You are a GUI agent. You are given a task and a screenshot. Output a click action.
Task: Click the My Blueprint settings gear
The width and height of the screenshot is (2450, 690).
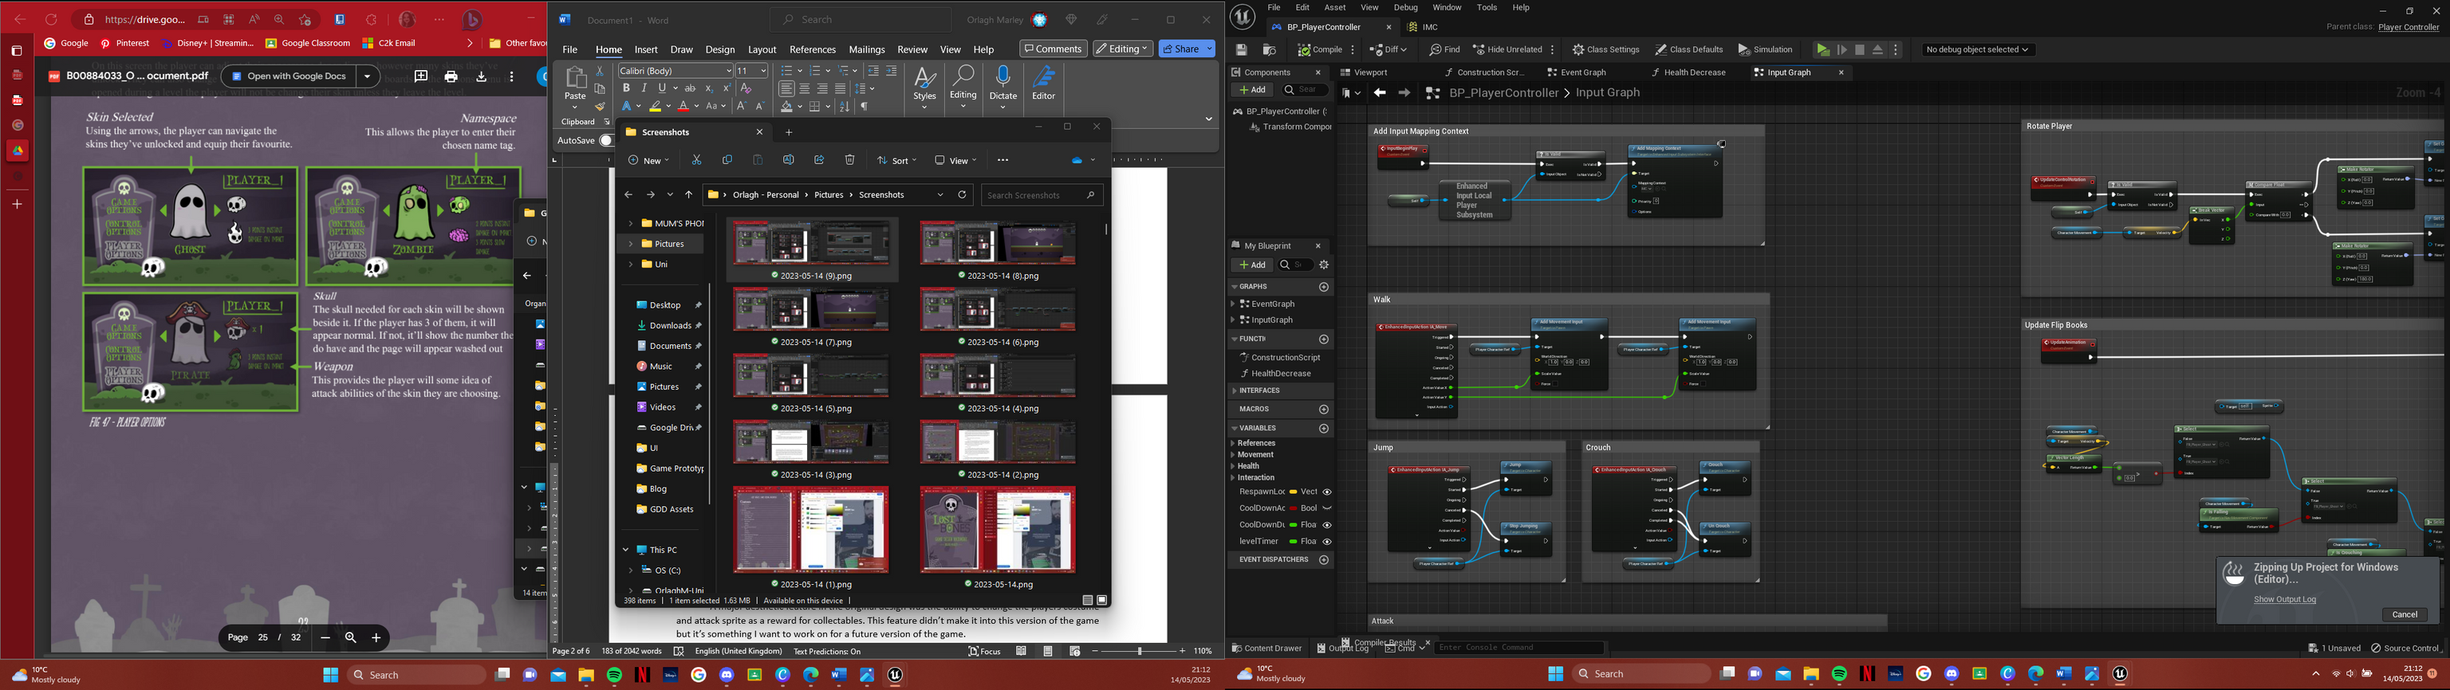pyautogui.click(x=1324, y=265)
